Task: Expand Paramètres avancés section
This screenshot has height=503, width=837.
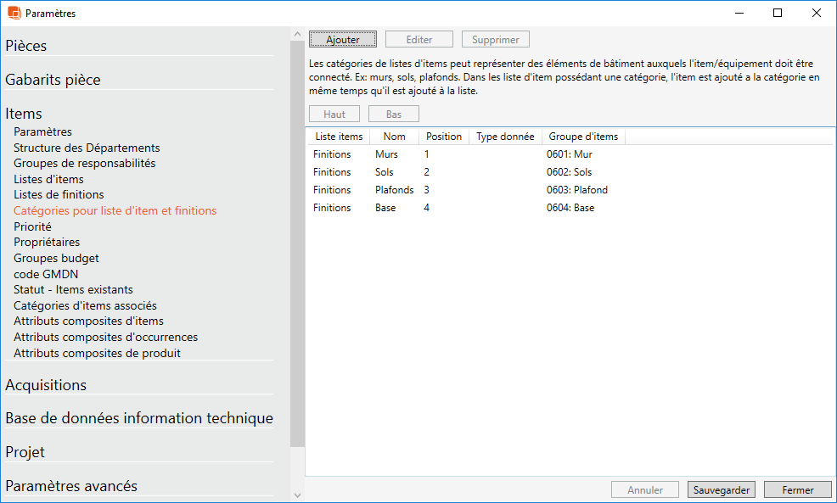Action: [71, 486]
